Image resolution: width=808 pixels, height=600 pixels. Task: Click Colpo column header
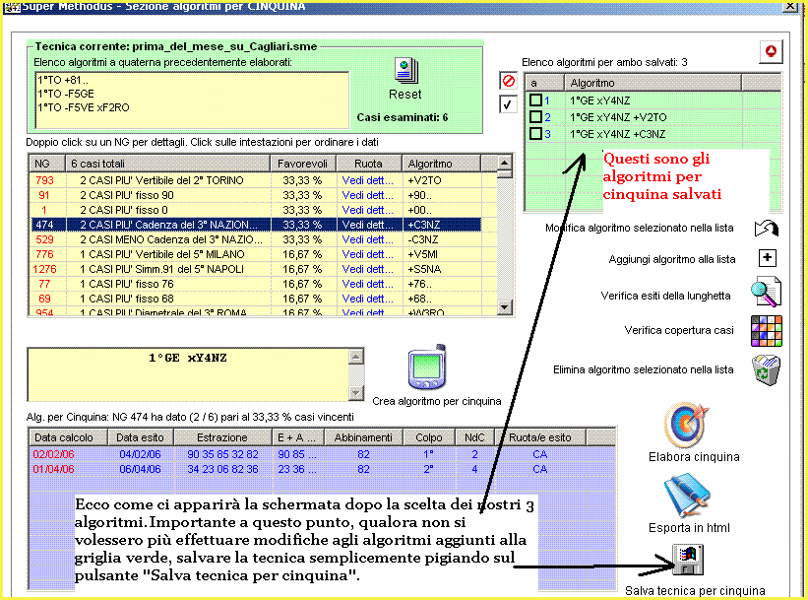429,437
